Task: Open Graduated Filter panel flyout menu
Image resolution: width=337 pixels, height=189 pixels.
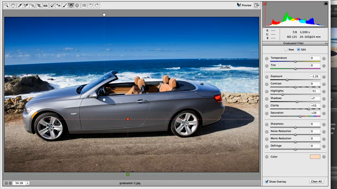Action: [x=326, y=43]
